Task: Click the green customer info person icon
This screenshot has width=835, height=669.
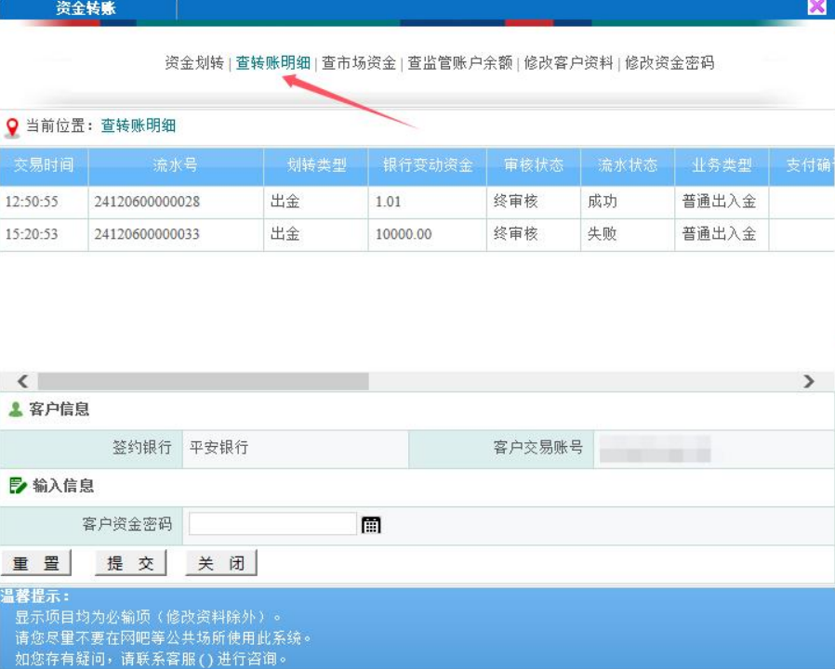Action: point(15,410)
